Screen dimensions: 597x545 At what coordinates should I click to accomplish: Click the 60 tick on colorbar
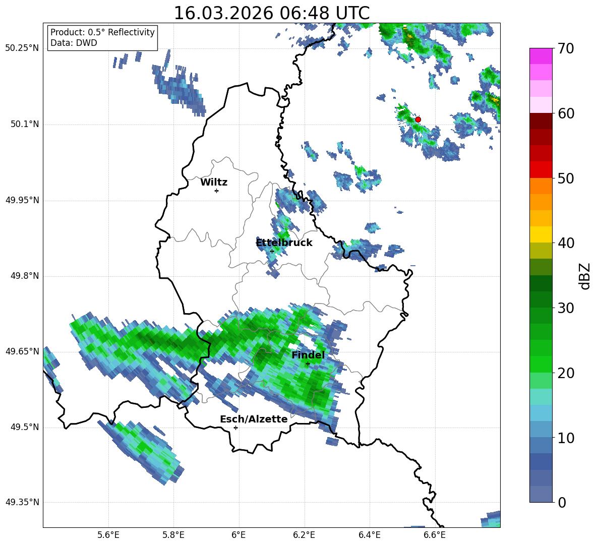[566, 113]
